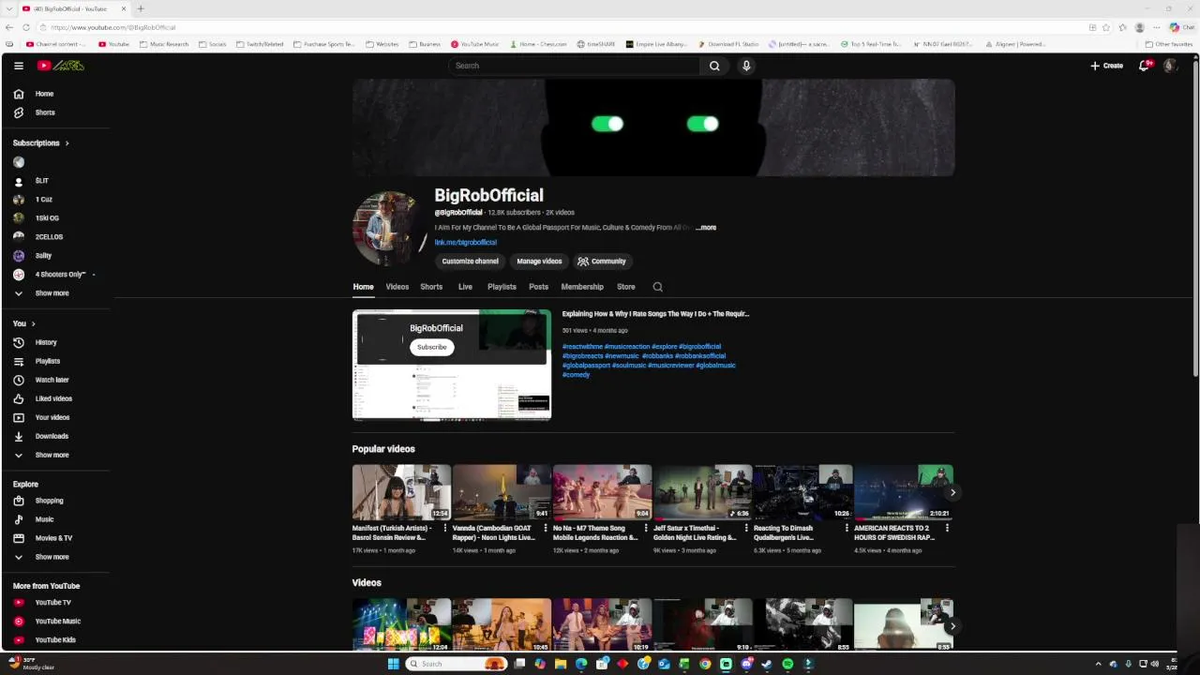The width and height of the screenshot is (1200, 675).
Task: Click Subscribe on featured video thumbnail
Action: [432, 347]
